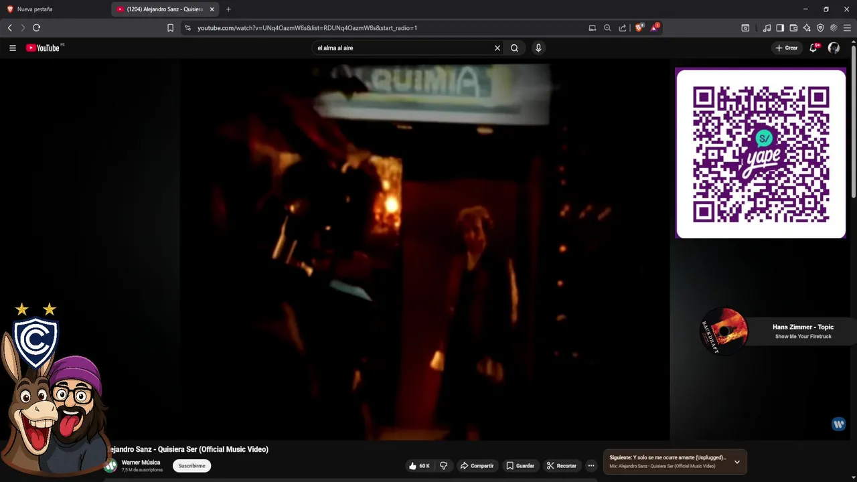The height and width of the screenshot is (482, 857).
Task: Click the video title 'Quisiera Ser (Official Music Video)'
Action: (x=213, y=449)
